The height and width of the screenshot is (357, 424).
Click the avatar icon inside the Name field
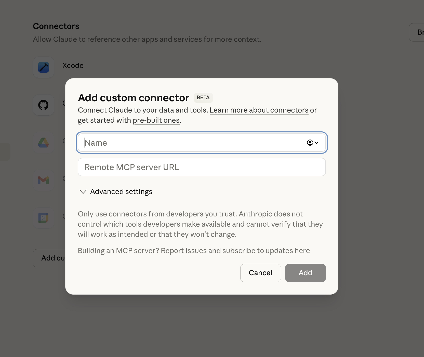tap(310, 143)
